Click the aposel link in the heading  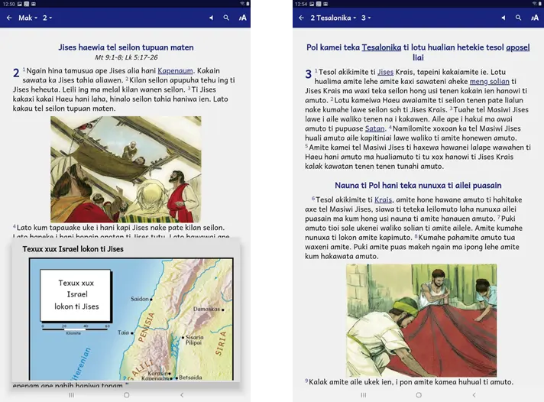[517, 47]
